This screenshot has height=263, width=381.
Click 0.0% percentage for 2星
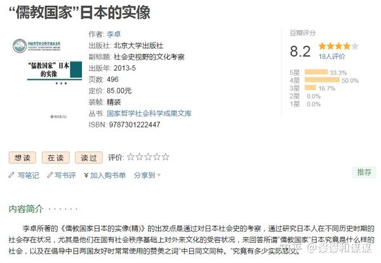pyautogui.click(x=314, y=96)
